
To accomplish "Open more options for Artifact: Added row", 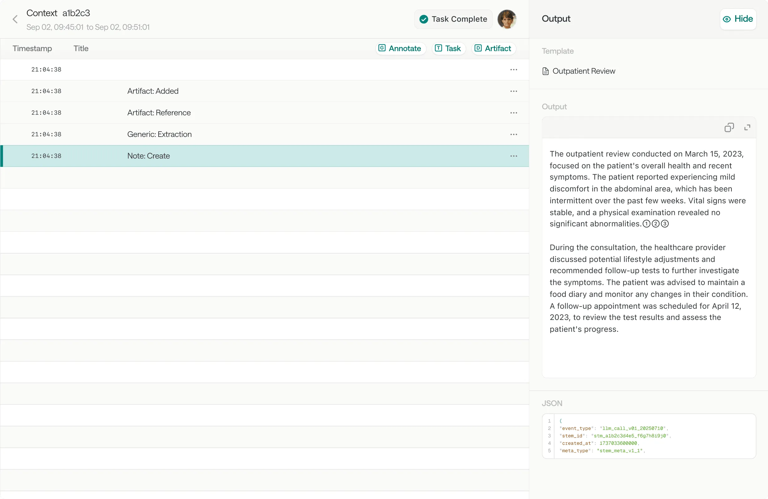I will [x=514, y=91].
